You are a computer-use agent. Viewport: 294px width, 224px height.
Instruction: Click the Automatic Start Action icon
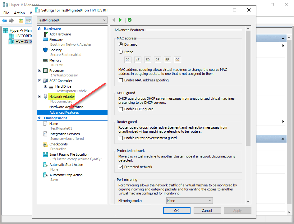pos(45,165)
